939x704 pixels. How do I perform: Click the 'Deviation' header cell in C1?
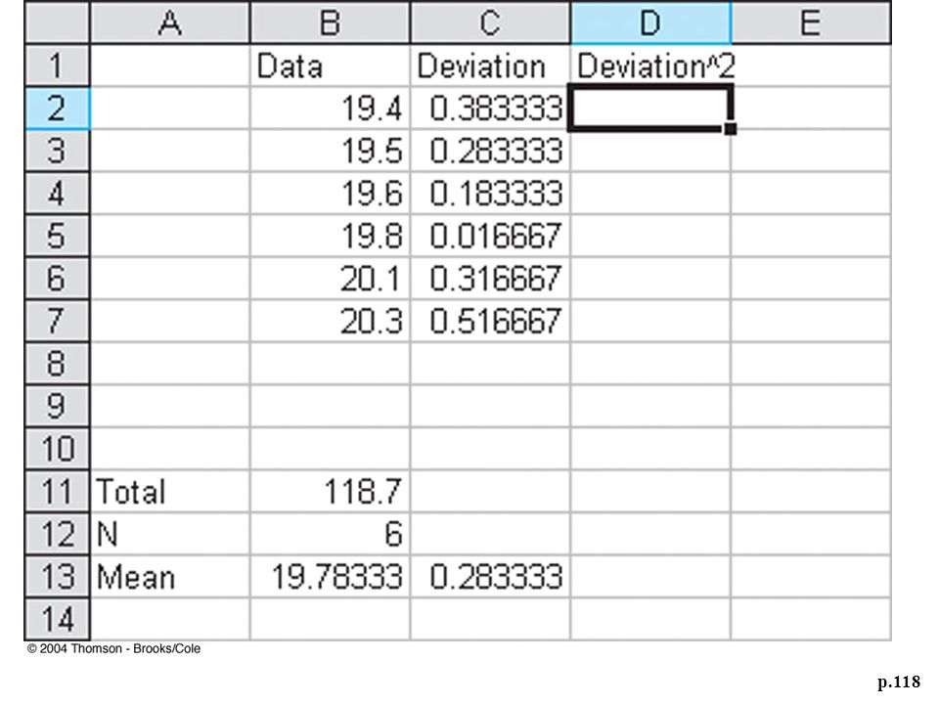click(x=490, y=66)
